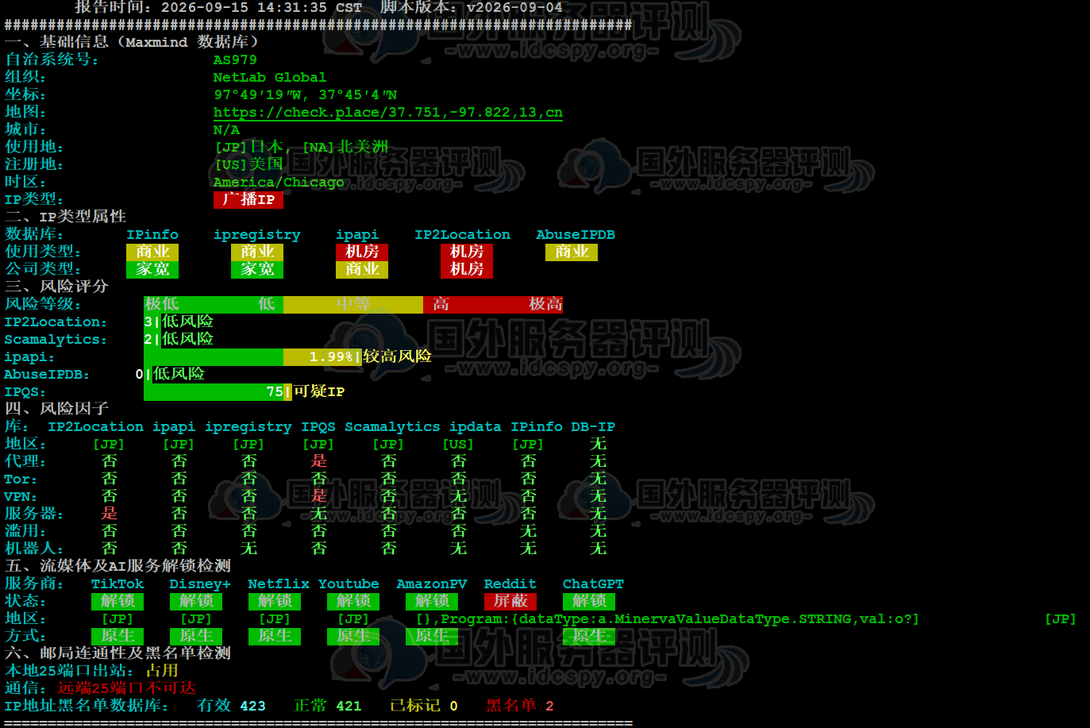Viewport: 1090px width, 728px height.
Task: Open the check.place map link
Action: point(387,113)
